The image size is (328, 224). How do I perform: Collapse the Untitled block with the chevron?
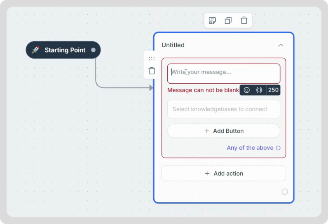(x=280, y=45)
